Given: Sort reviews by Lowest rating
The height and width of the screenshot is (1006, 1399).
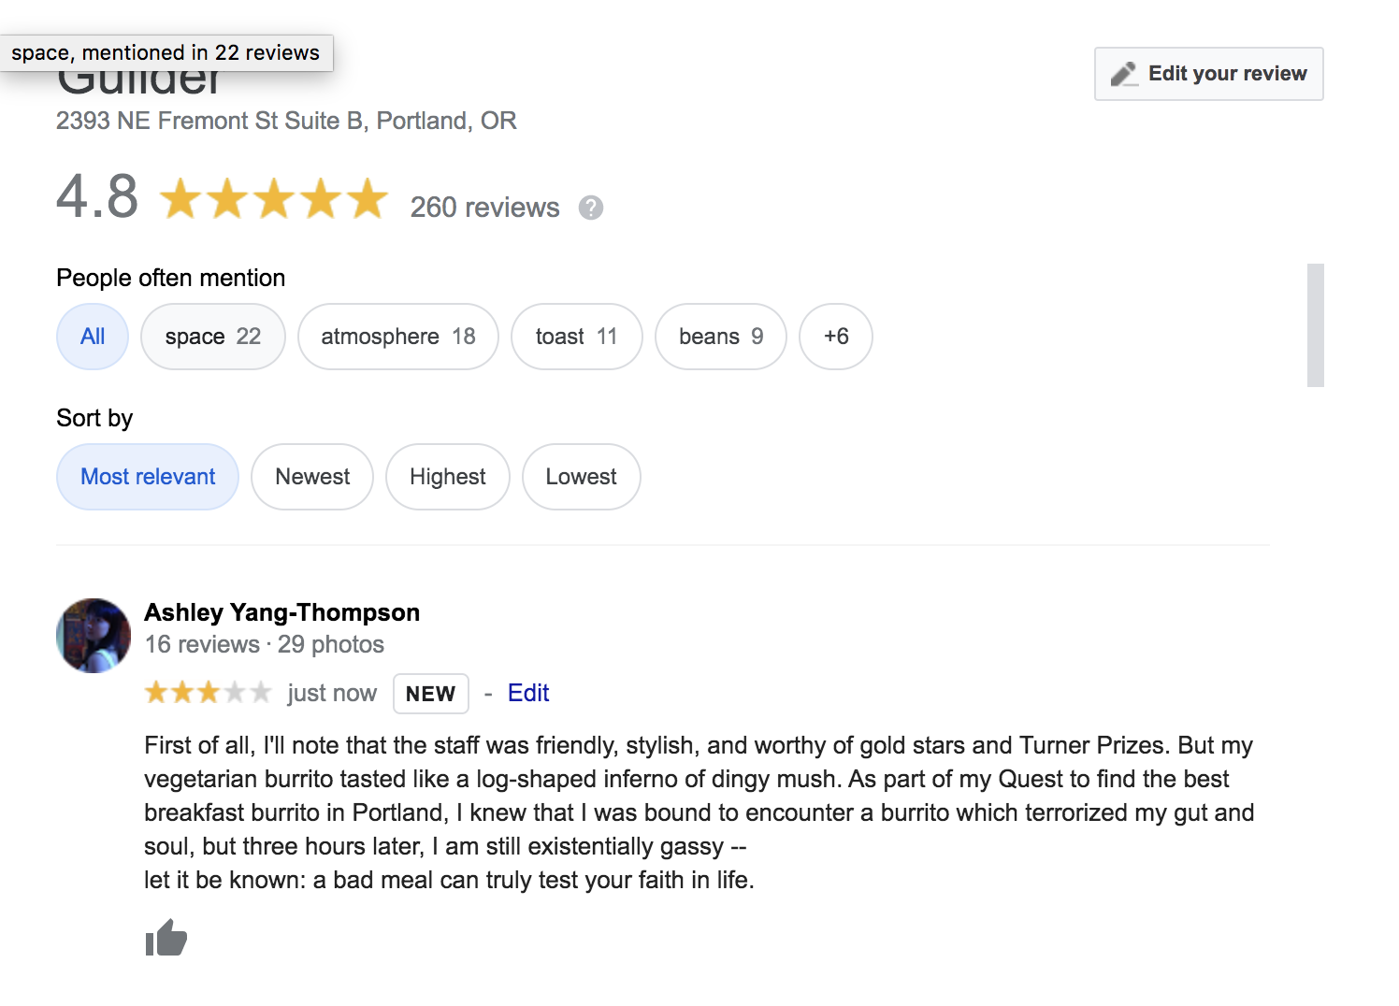Looking at the screenshot, I should (581, 477).
